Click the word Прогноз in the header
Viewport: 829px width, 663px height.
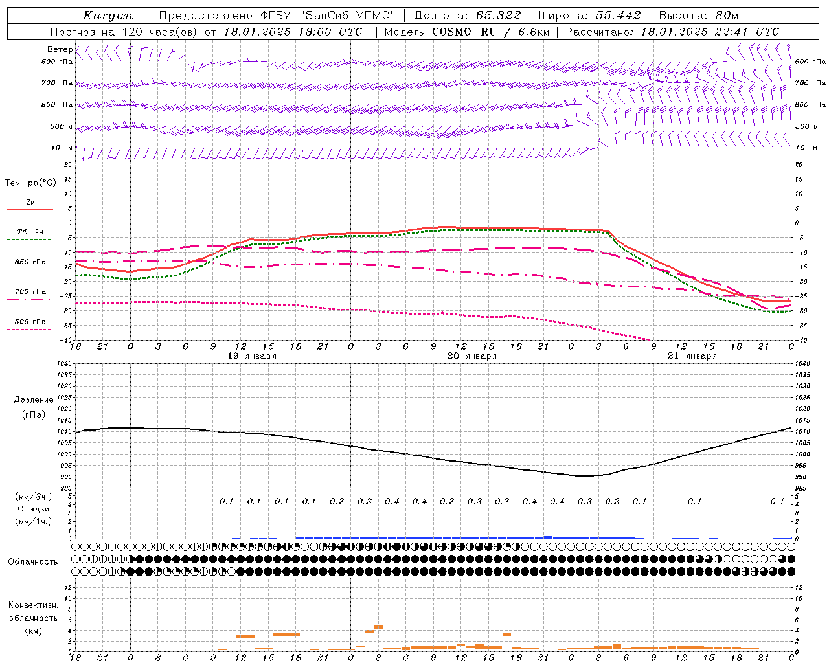72,32
